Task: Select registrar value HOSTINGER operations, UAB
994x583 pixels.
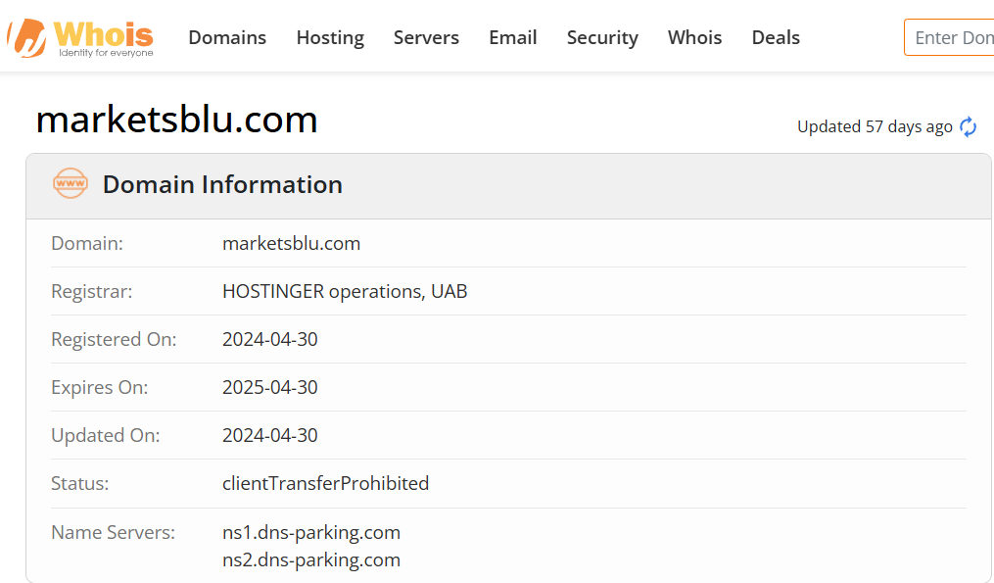Action: (345, 291)
